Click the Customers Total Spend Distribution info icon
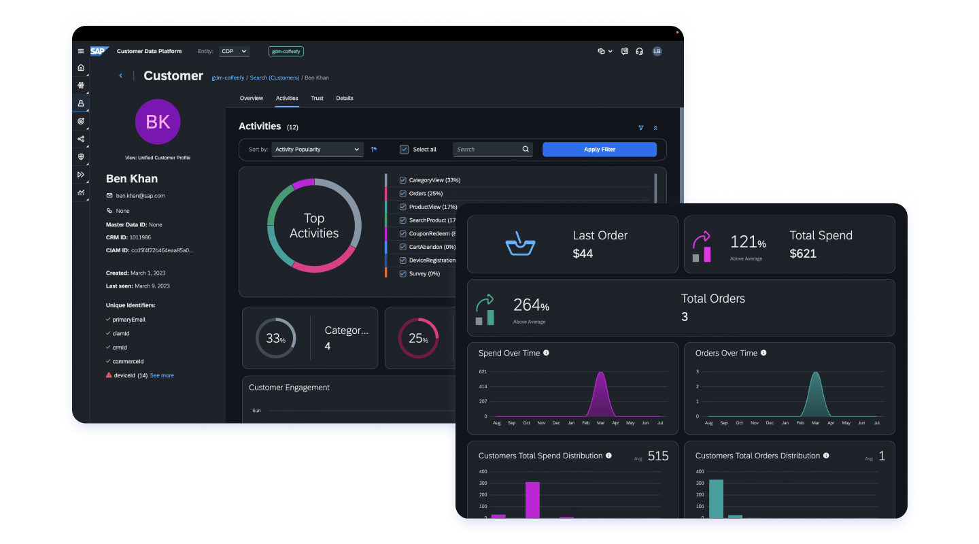Viewport: 979px width, 544px height. [608, 456]
